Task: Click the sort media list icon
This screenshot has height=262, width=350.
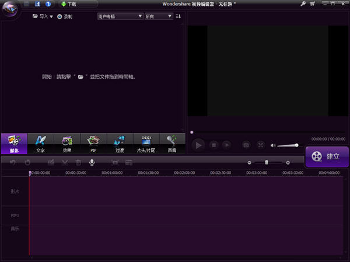Action: pyautogui.click(x=178, y=16)
